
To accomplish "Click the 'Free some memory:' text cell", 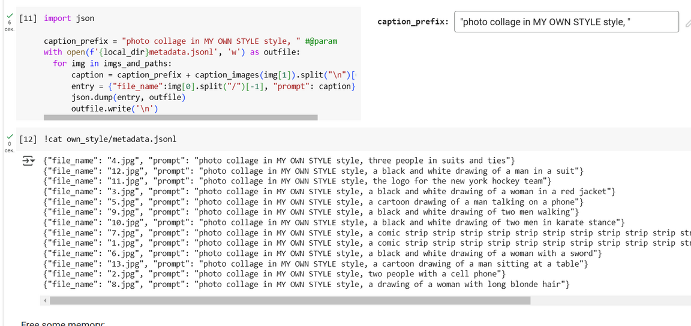I will (63, 324).
